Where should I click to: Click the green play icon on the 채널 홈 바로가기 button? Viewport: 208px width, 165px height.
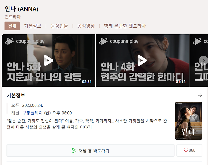(74, 151)
